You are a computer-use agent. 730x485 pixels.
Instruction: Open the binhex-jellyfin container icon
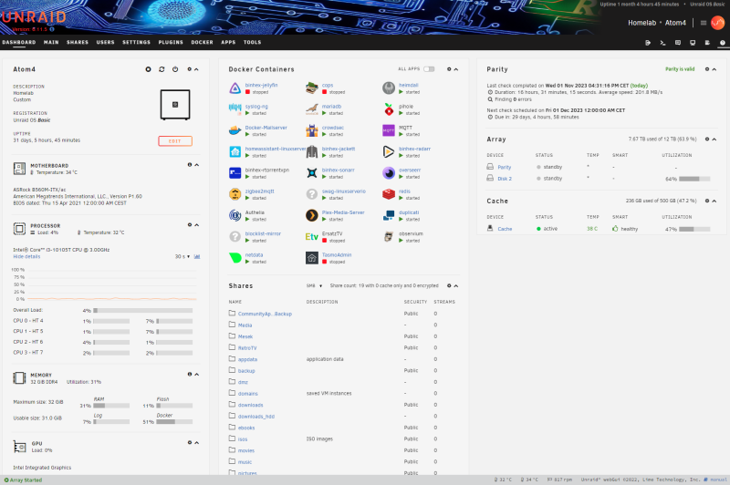235,88
